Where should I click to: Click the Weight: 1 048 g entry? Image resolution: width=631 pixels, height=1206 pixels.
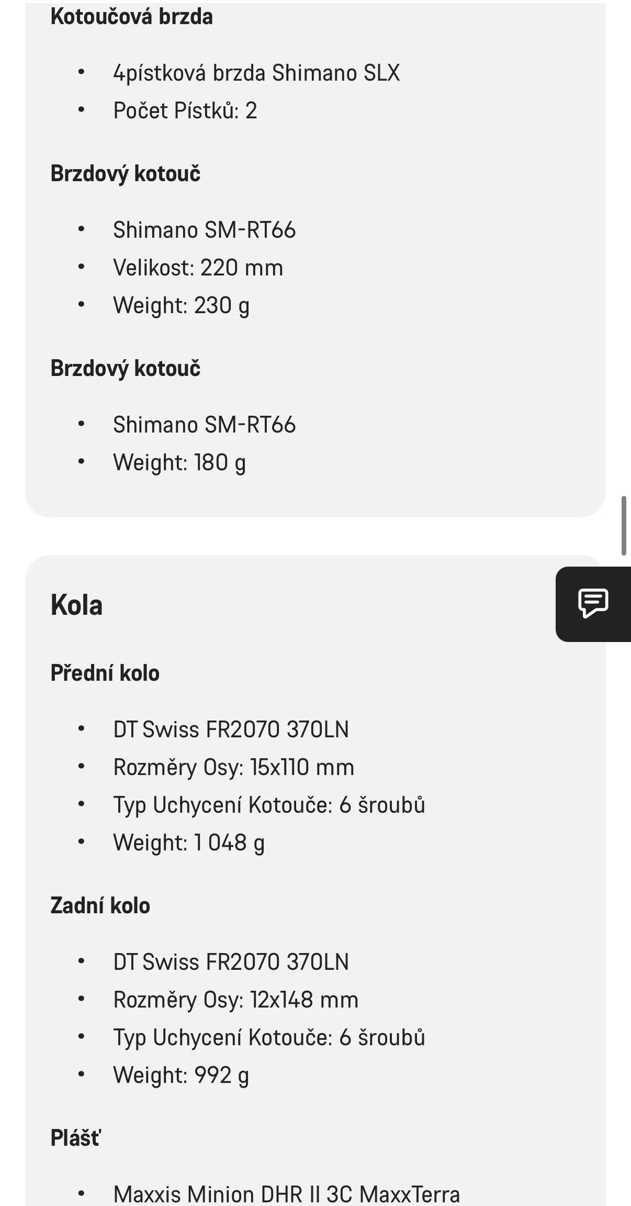pos(188,843)
